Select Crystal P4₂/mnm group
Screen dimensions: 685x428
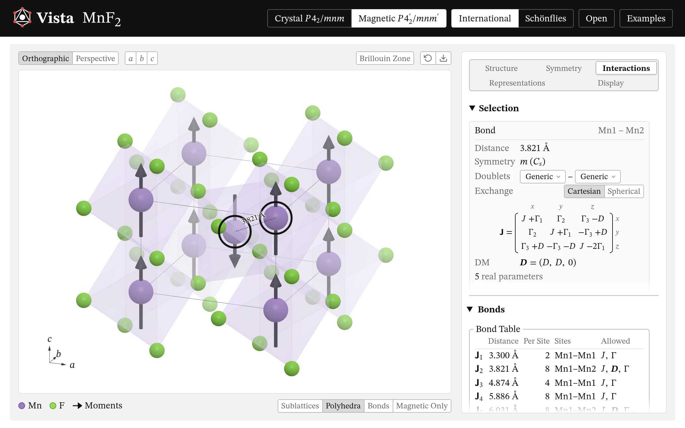tap(309, 18)
